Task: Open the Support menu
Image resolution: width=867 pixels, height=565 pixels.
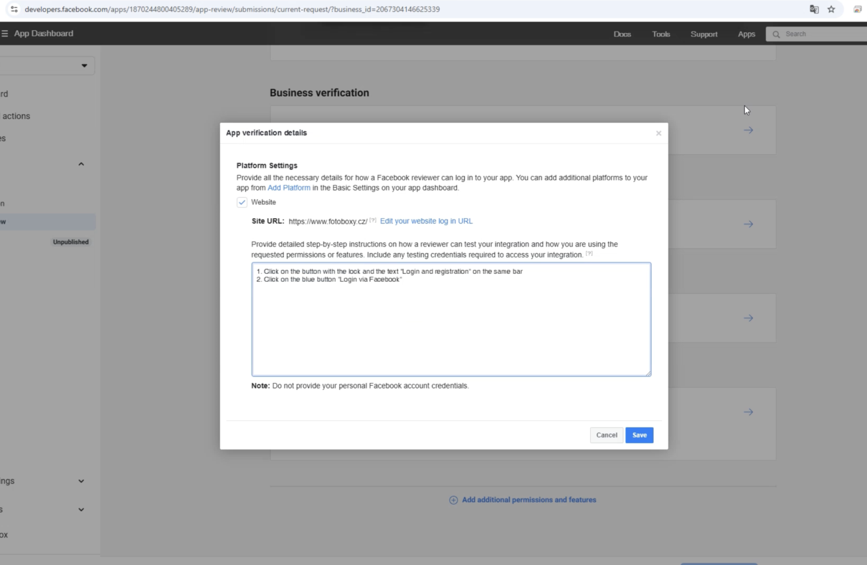Action: [x=704, y=34]
